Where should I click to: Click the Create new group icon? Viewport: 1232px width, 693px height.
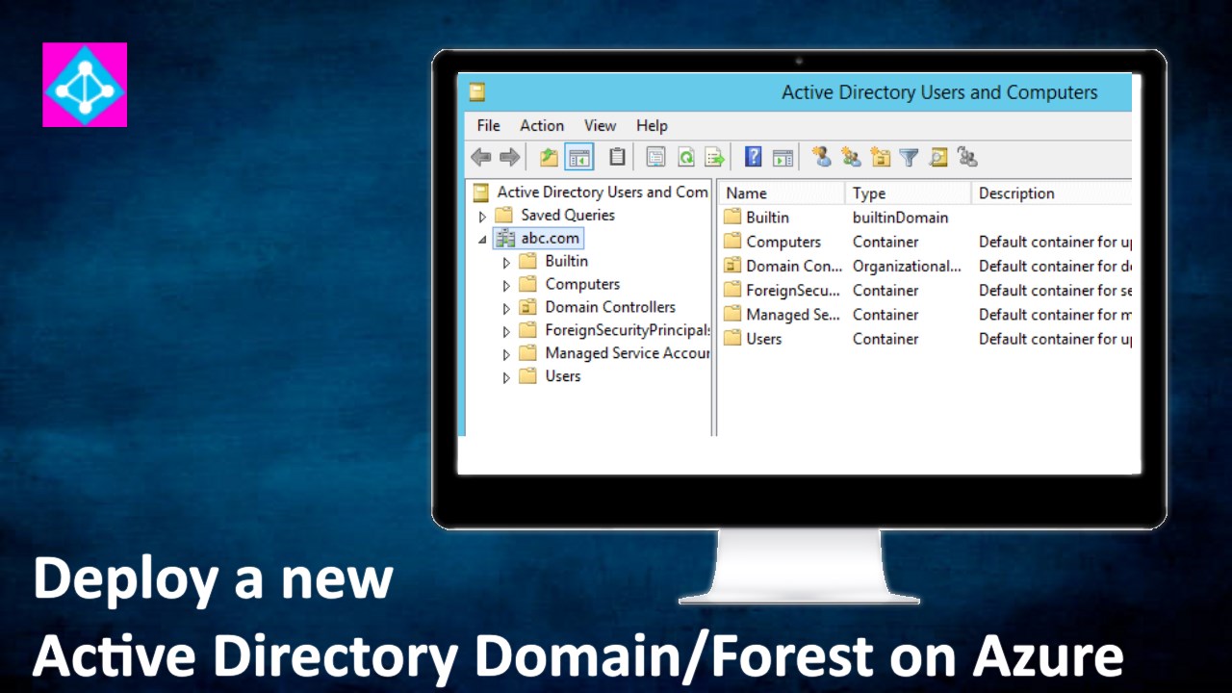(x=851, y=157)
